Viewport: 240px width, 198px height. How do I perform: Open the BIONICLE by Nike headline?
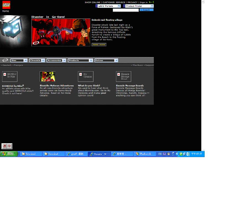[13, 86]
